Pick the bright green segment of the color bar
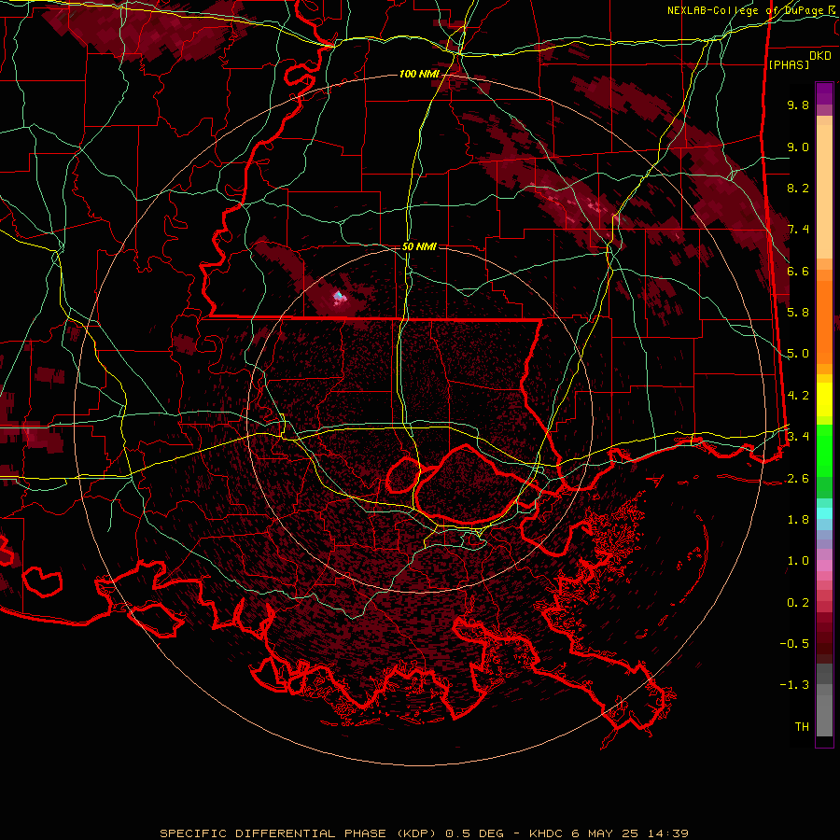The height and width of the screenshot is (840, 840). point(824,450)
